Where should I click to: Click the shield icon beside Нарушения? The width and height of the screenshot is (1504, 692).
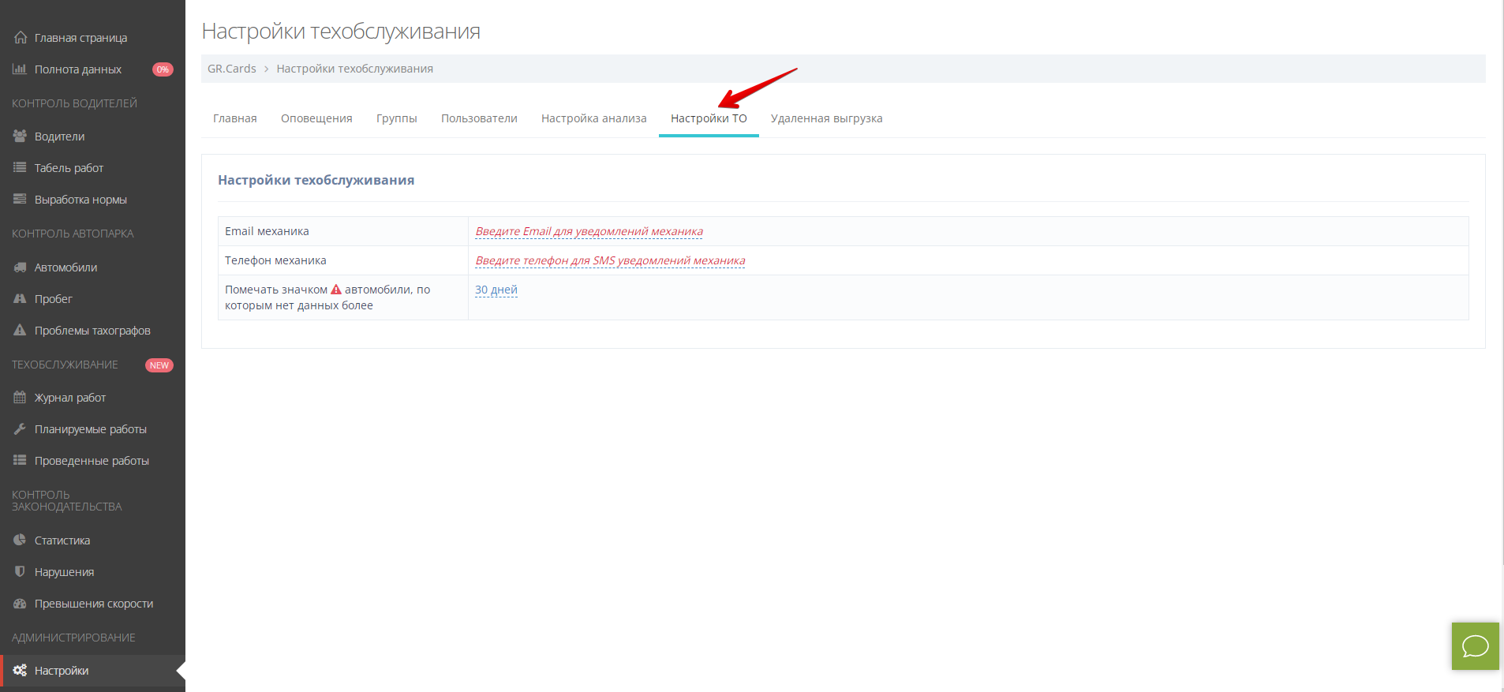coord(20,572)
